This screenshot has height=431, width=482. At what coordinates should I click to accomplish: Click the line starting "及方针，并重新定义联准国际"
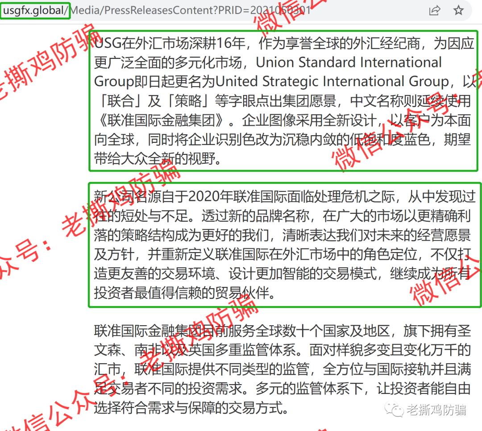pos(283,254)
